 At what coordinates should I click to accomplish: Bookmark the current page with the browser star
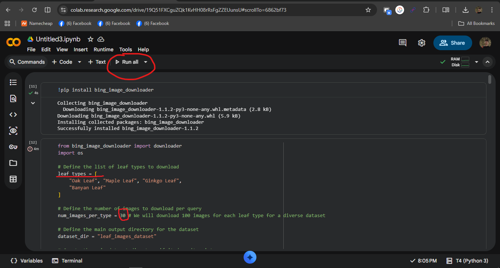(368, 10)
